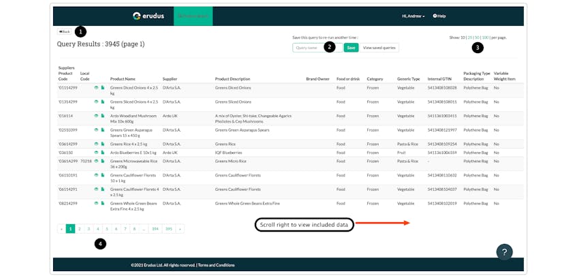View Greens Microwaveable Rice via eye icon

[96, 161]
